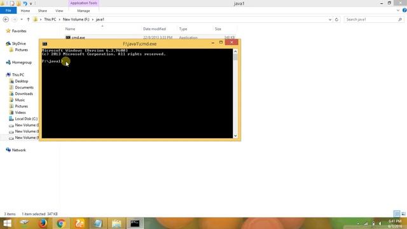The height and width of the screenshot is (229, 407).
Task: Open the cmd window system menu icon
Action: pyautogui.click(x=45, y=44)
